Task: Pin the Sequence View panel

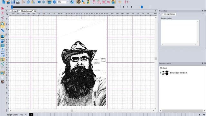Action: [202, 63]
